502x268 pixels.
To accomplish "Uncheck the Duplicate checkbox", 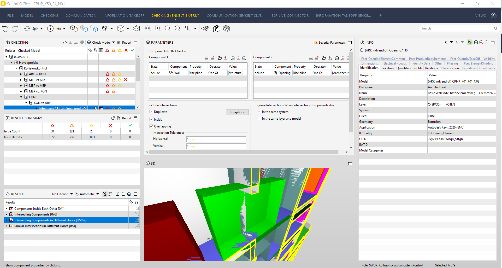I will (151, 112).
